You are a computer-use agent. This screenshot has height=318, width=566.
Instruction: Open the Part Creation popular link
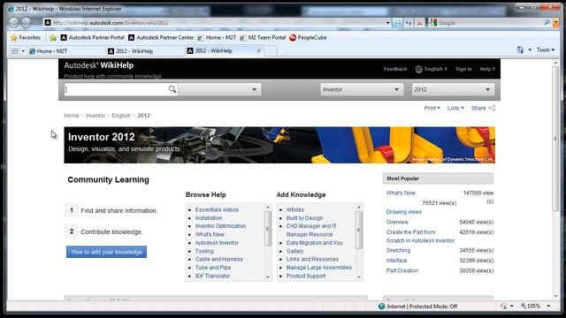402,270
